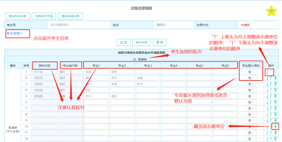Click row 2 专业组代码 field showing 603
Screen dimensions: 282x142
[70, 78]
